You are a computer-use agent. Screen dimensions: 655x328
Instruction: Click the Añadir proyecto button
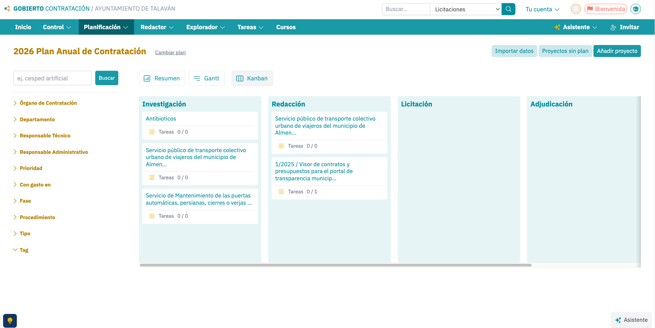617,51
